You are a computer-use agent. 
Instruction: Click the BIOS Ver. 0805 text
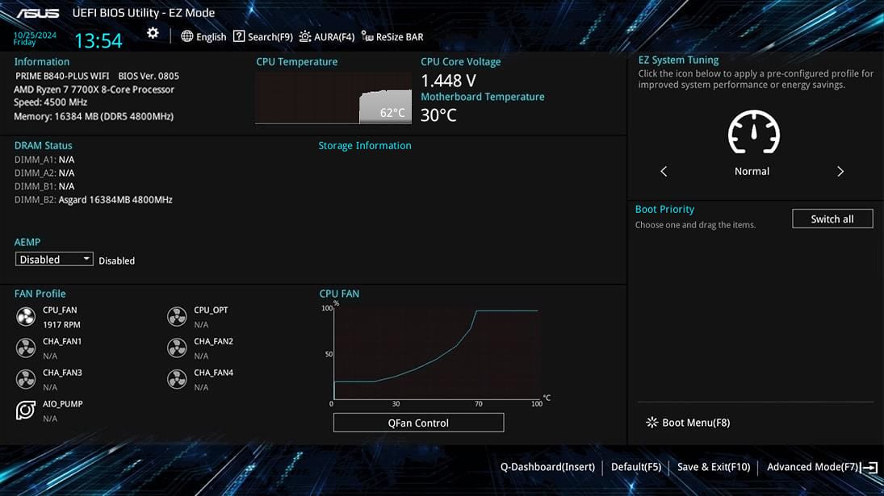click(x=149, y=76)
